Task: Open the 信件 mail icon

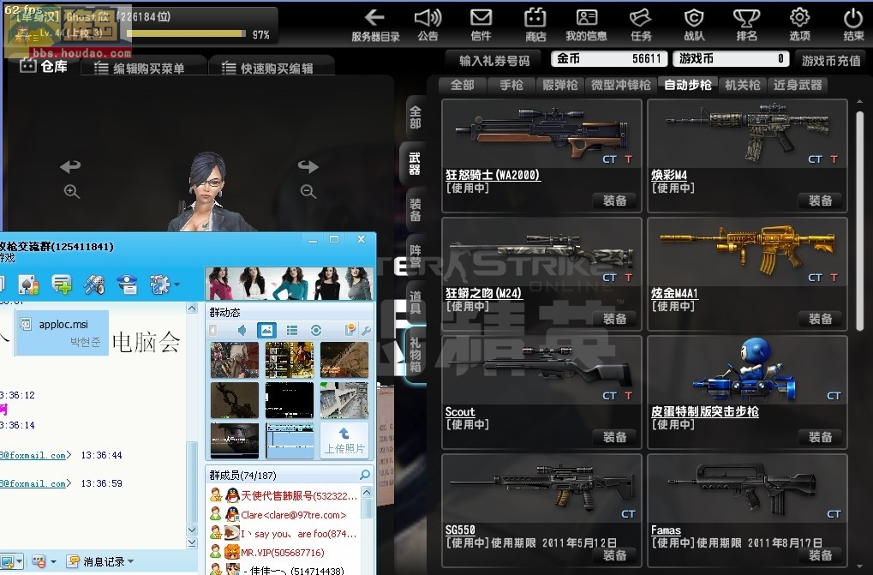Action: pyautogui.click(x=481, y=25)
